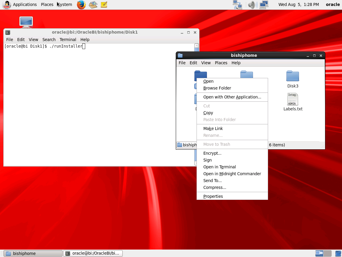The height and width of the screenshot is (257, 342).
Task: Click the show desktop icon in bottom corner
Action: tap(338, 253)
